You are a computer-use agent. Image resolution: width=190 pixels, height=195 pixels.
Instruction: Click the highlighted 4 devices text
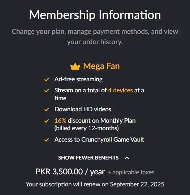pos(120,90)
